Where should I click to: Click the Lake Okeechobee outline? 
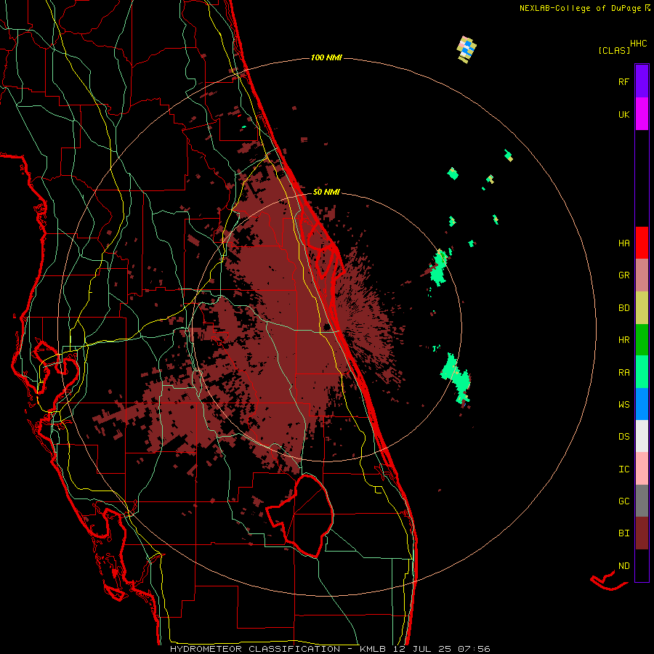(x=300, y=515)
